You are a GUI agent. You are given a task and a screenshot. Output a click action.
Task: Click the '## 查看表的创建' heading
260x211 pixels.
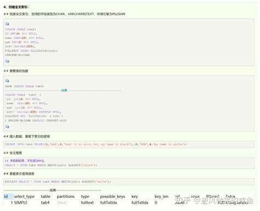coord(16,71)
